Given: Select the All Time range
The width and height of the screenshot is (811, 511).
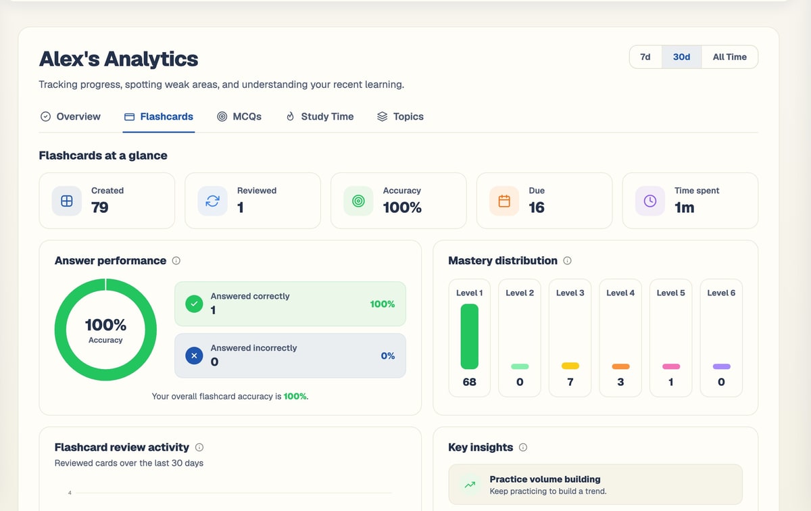Looking at the screenshot, I should pyautogui.click(x=730, y=57).
